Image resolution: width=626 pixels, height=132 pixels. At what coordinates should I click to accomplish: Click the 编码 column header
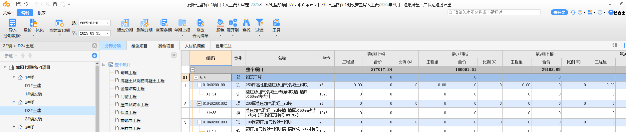pyautogui.click(x=210, y=58)
